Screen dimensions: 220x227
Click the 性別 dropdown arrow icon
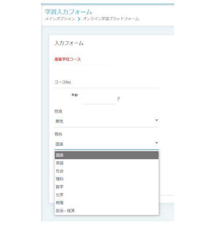(157, 120)
